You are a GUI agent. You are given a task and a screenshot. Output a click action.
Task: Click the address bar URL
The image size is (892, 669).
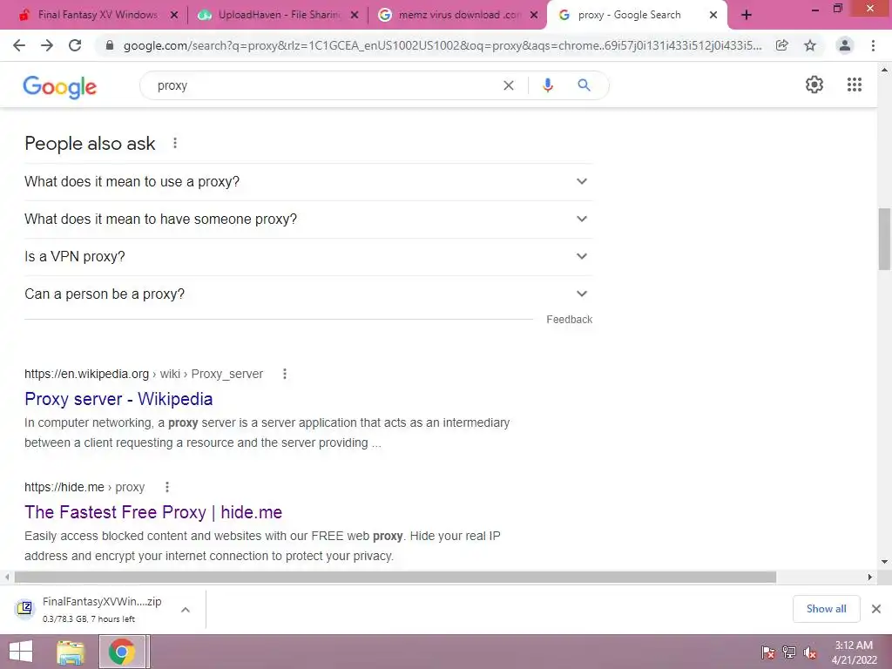pyautogui.click(x=443, y=45)
